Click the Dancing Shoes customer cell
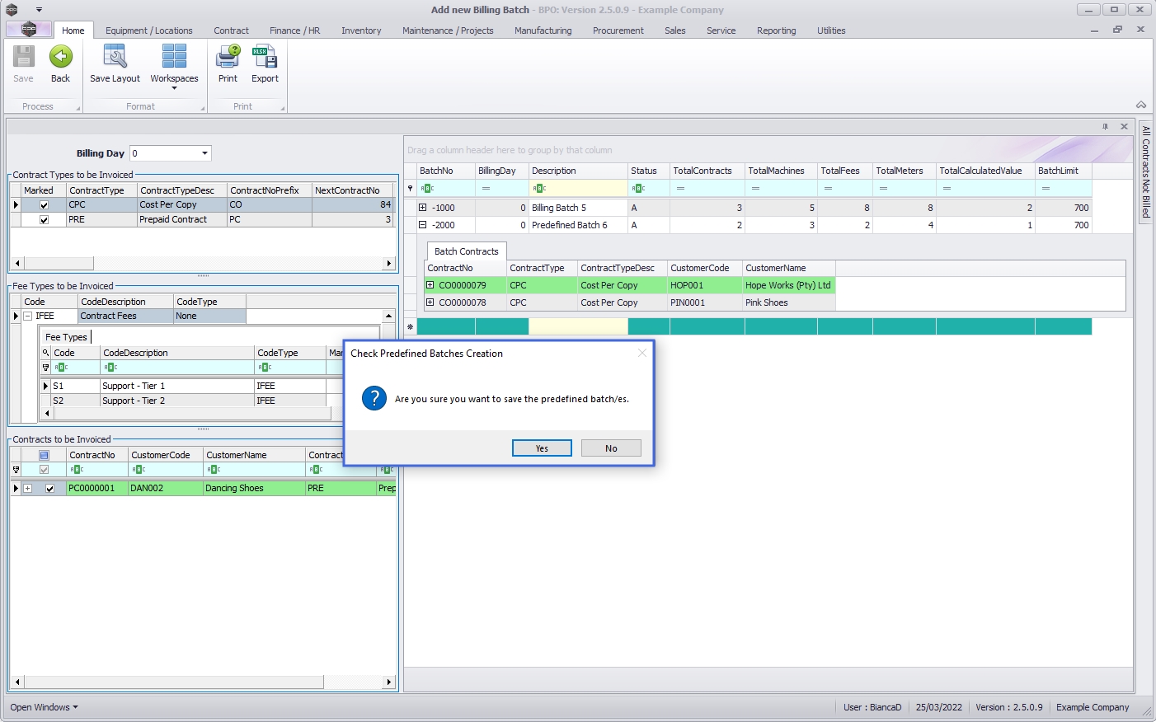Viewport: 1156px width, 722px height. (253, 489)
